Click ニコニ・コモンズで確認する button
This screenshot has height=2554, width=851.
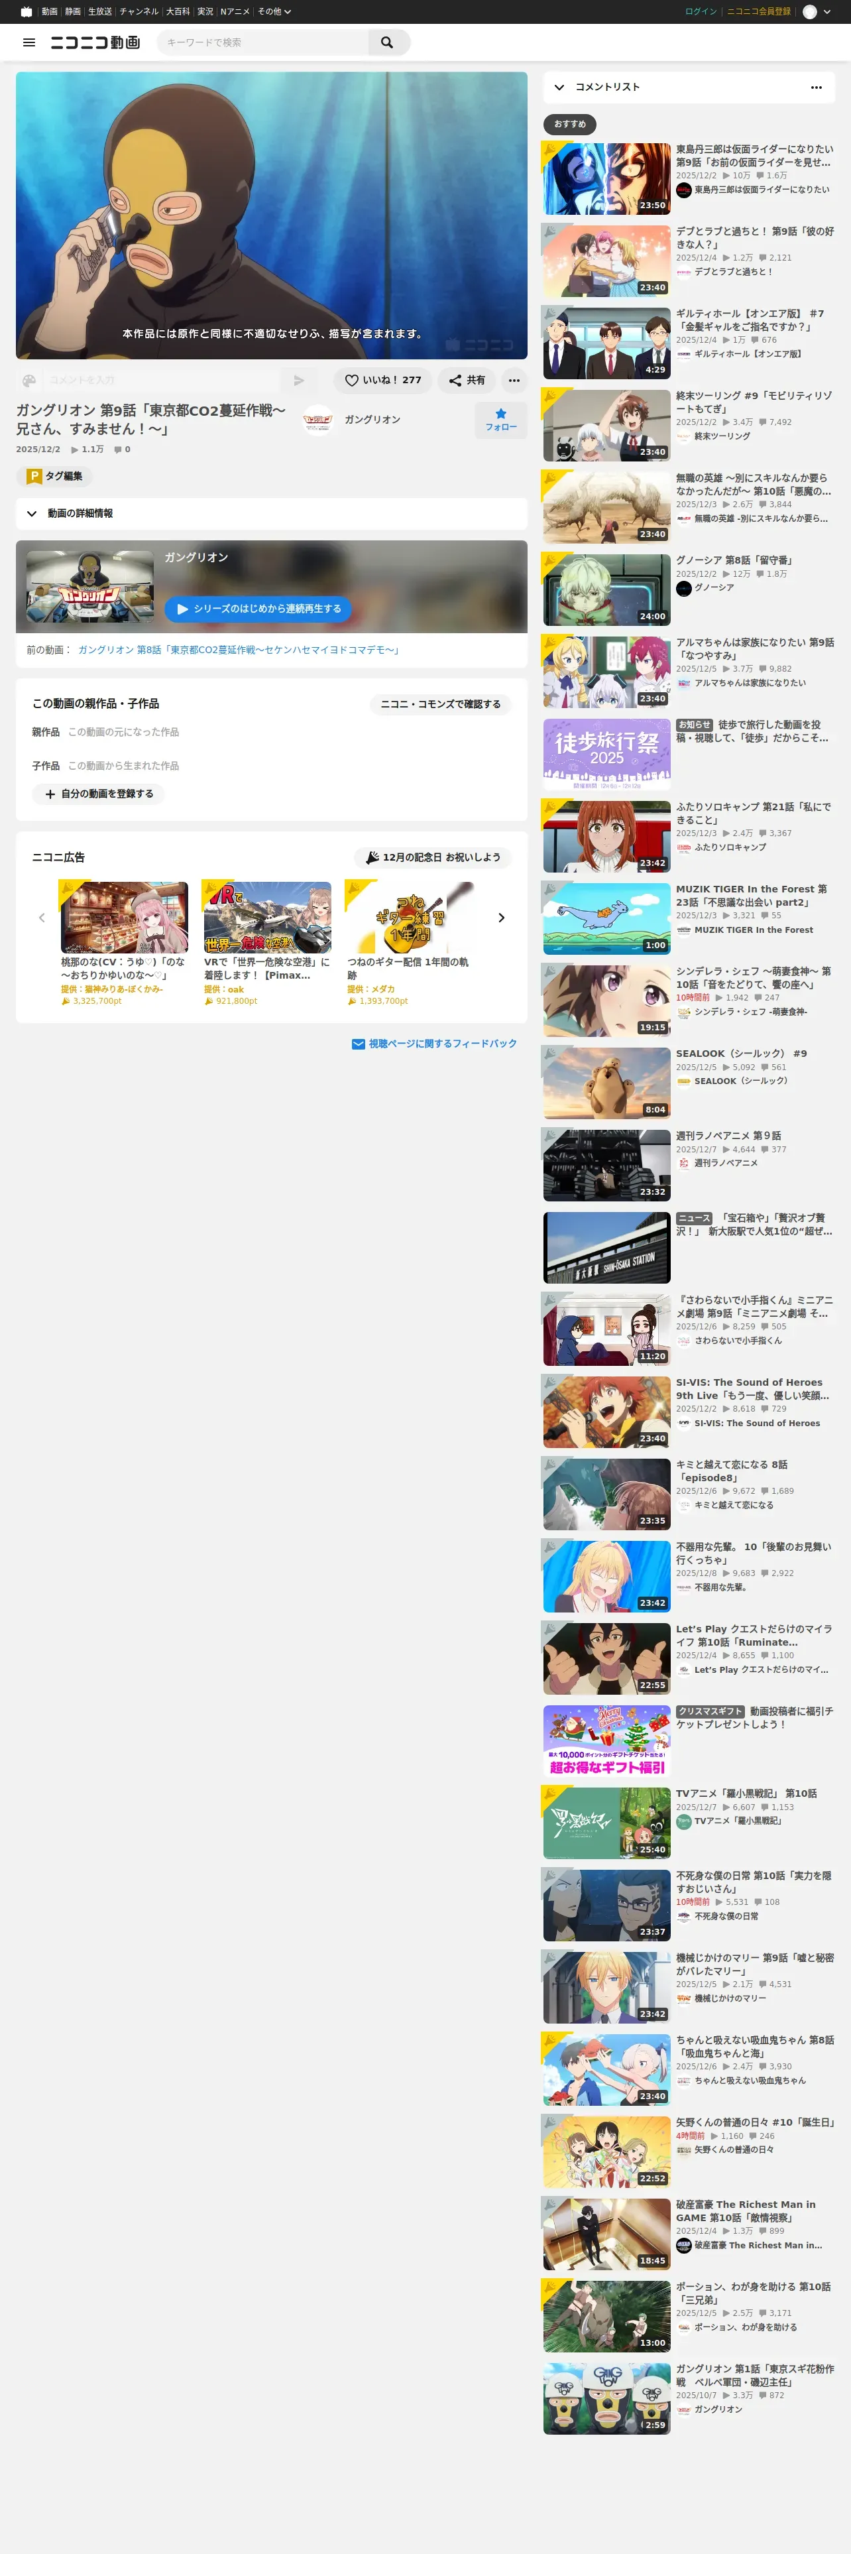(441, 704)
